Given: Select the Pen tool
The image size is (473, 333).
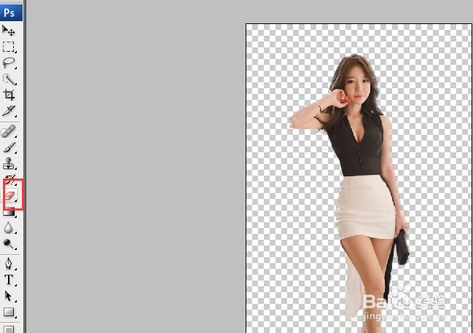Looking at the screenshot, I should [x=9, y=264].
